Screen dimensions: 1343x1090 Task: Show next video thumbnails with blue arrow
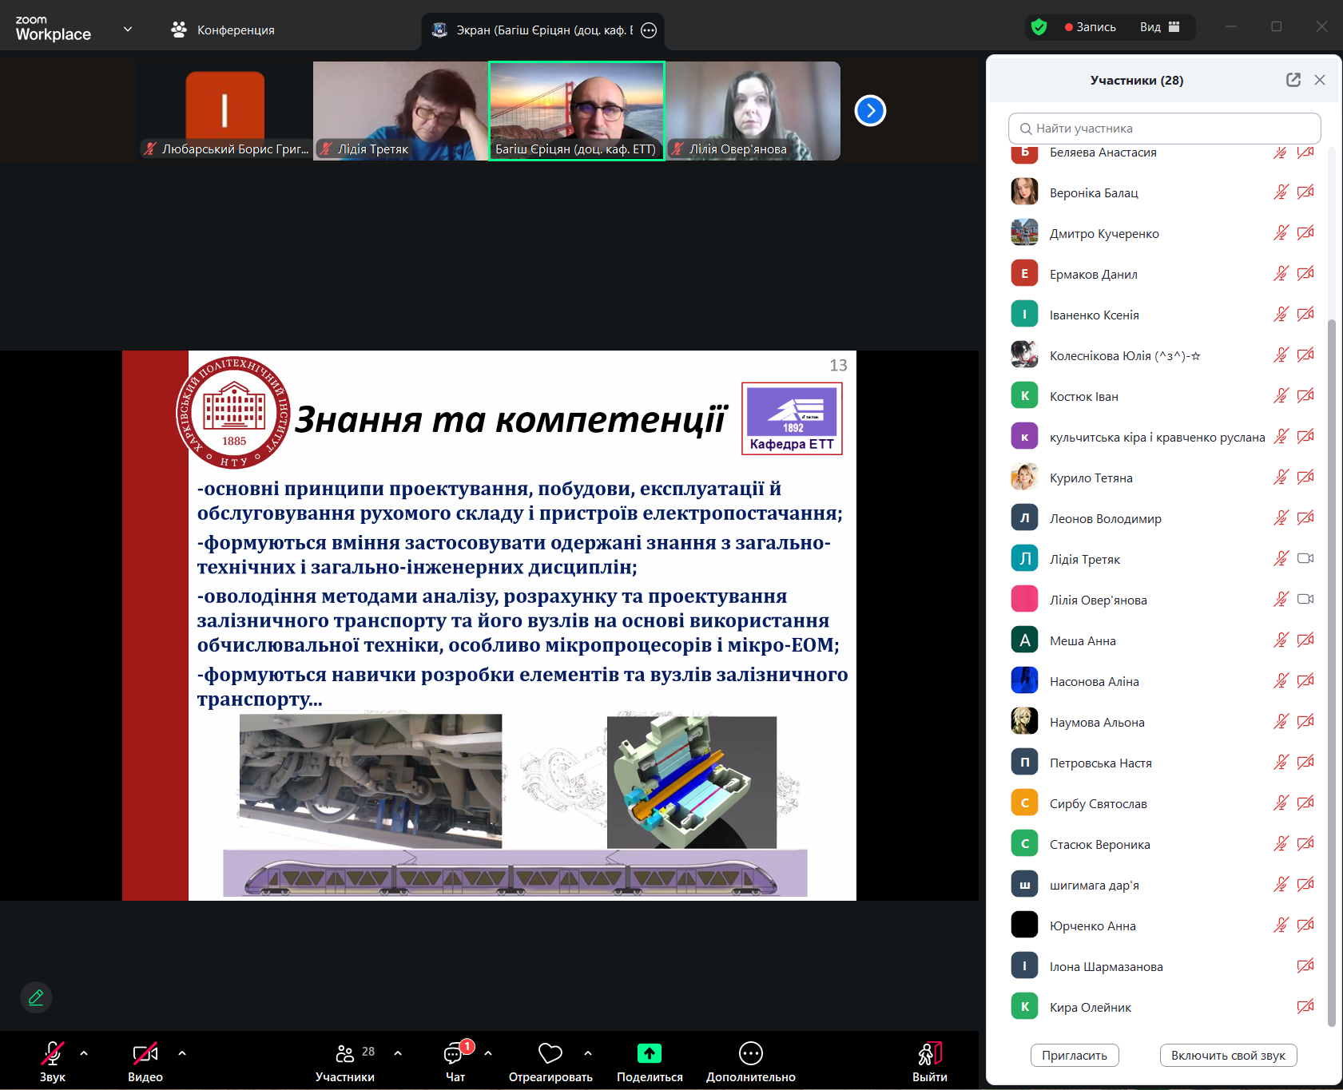870,110
